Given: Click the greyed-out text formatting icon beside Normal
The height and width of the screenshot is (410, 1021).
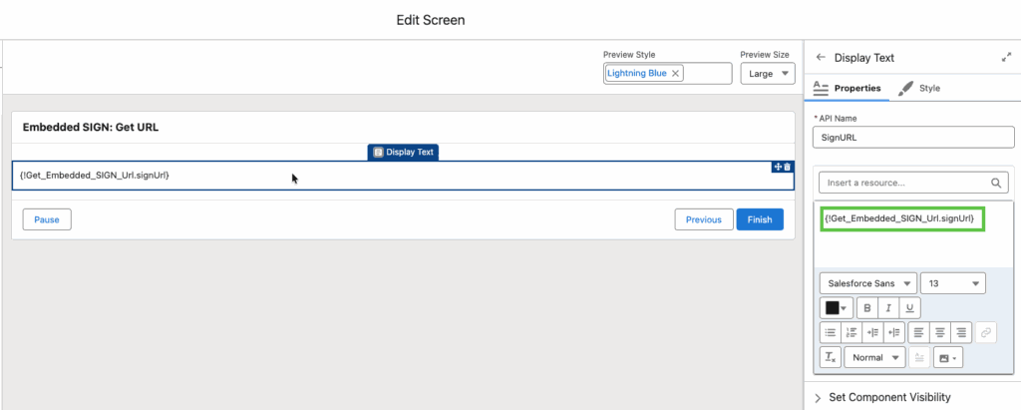Looking at the screenshot, I should point(919,357).
